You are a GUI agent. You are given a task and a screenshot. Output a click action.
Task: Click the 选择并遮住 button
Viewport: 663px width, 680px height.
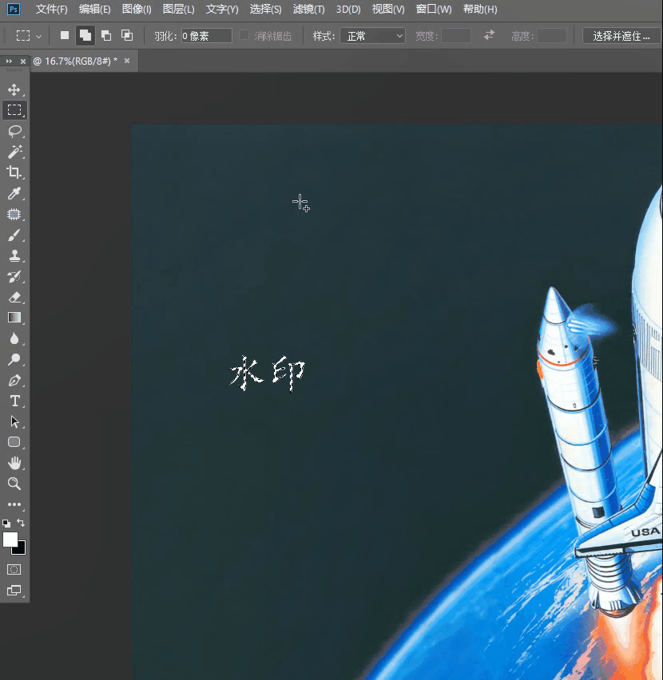[621, 36]
